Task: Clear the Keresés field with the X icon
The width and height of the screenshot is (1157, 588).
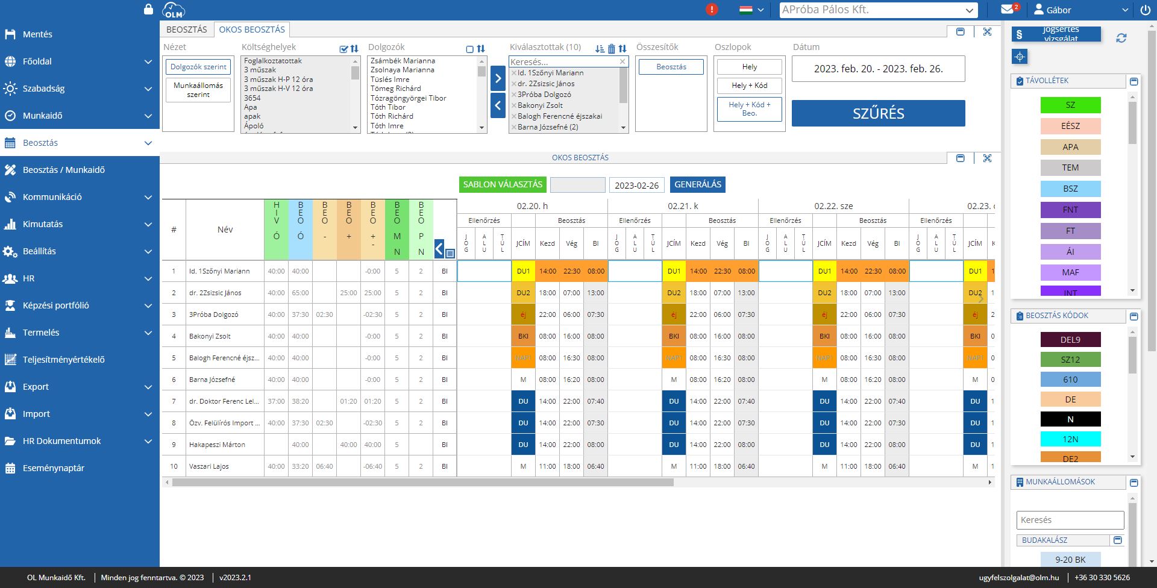Action: tap(622, 61)
